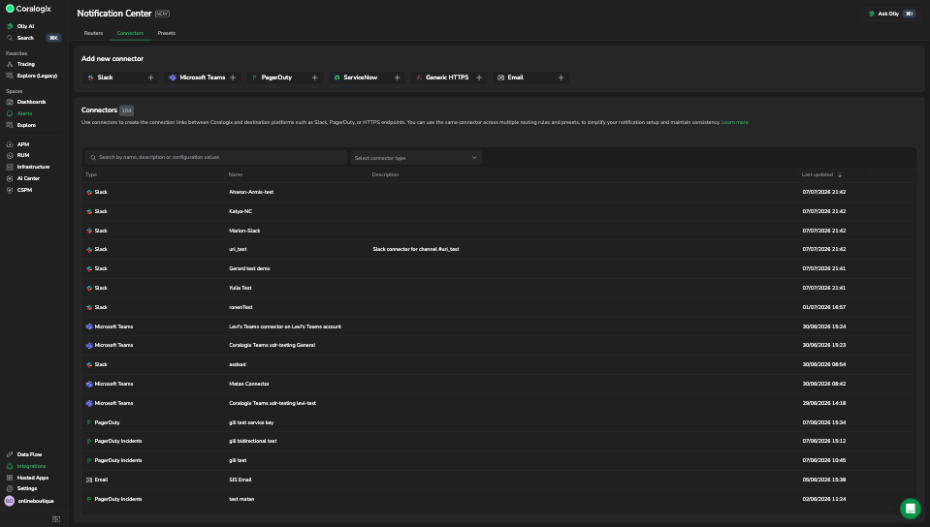Click the plus icon for ServiceNow connector
This screenshot has height=527, width=930.
(x=397, y=77)
